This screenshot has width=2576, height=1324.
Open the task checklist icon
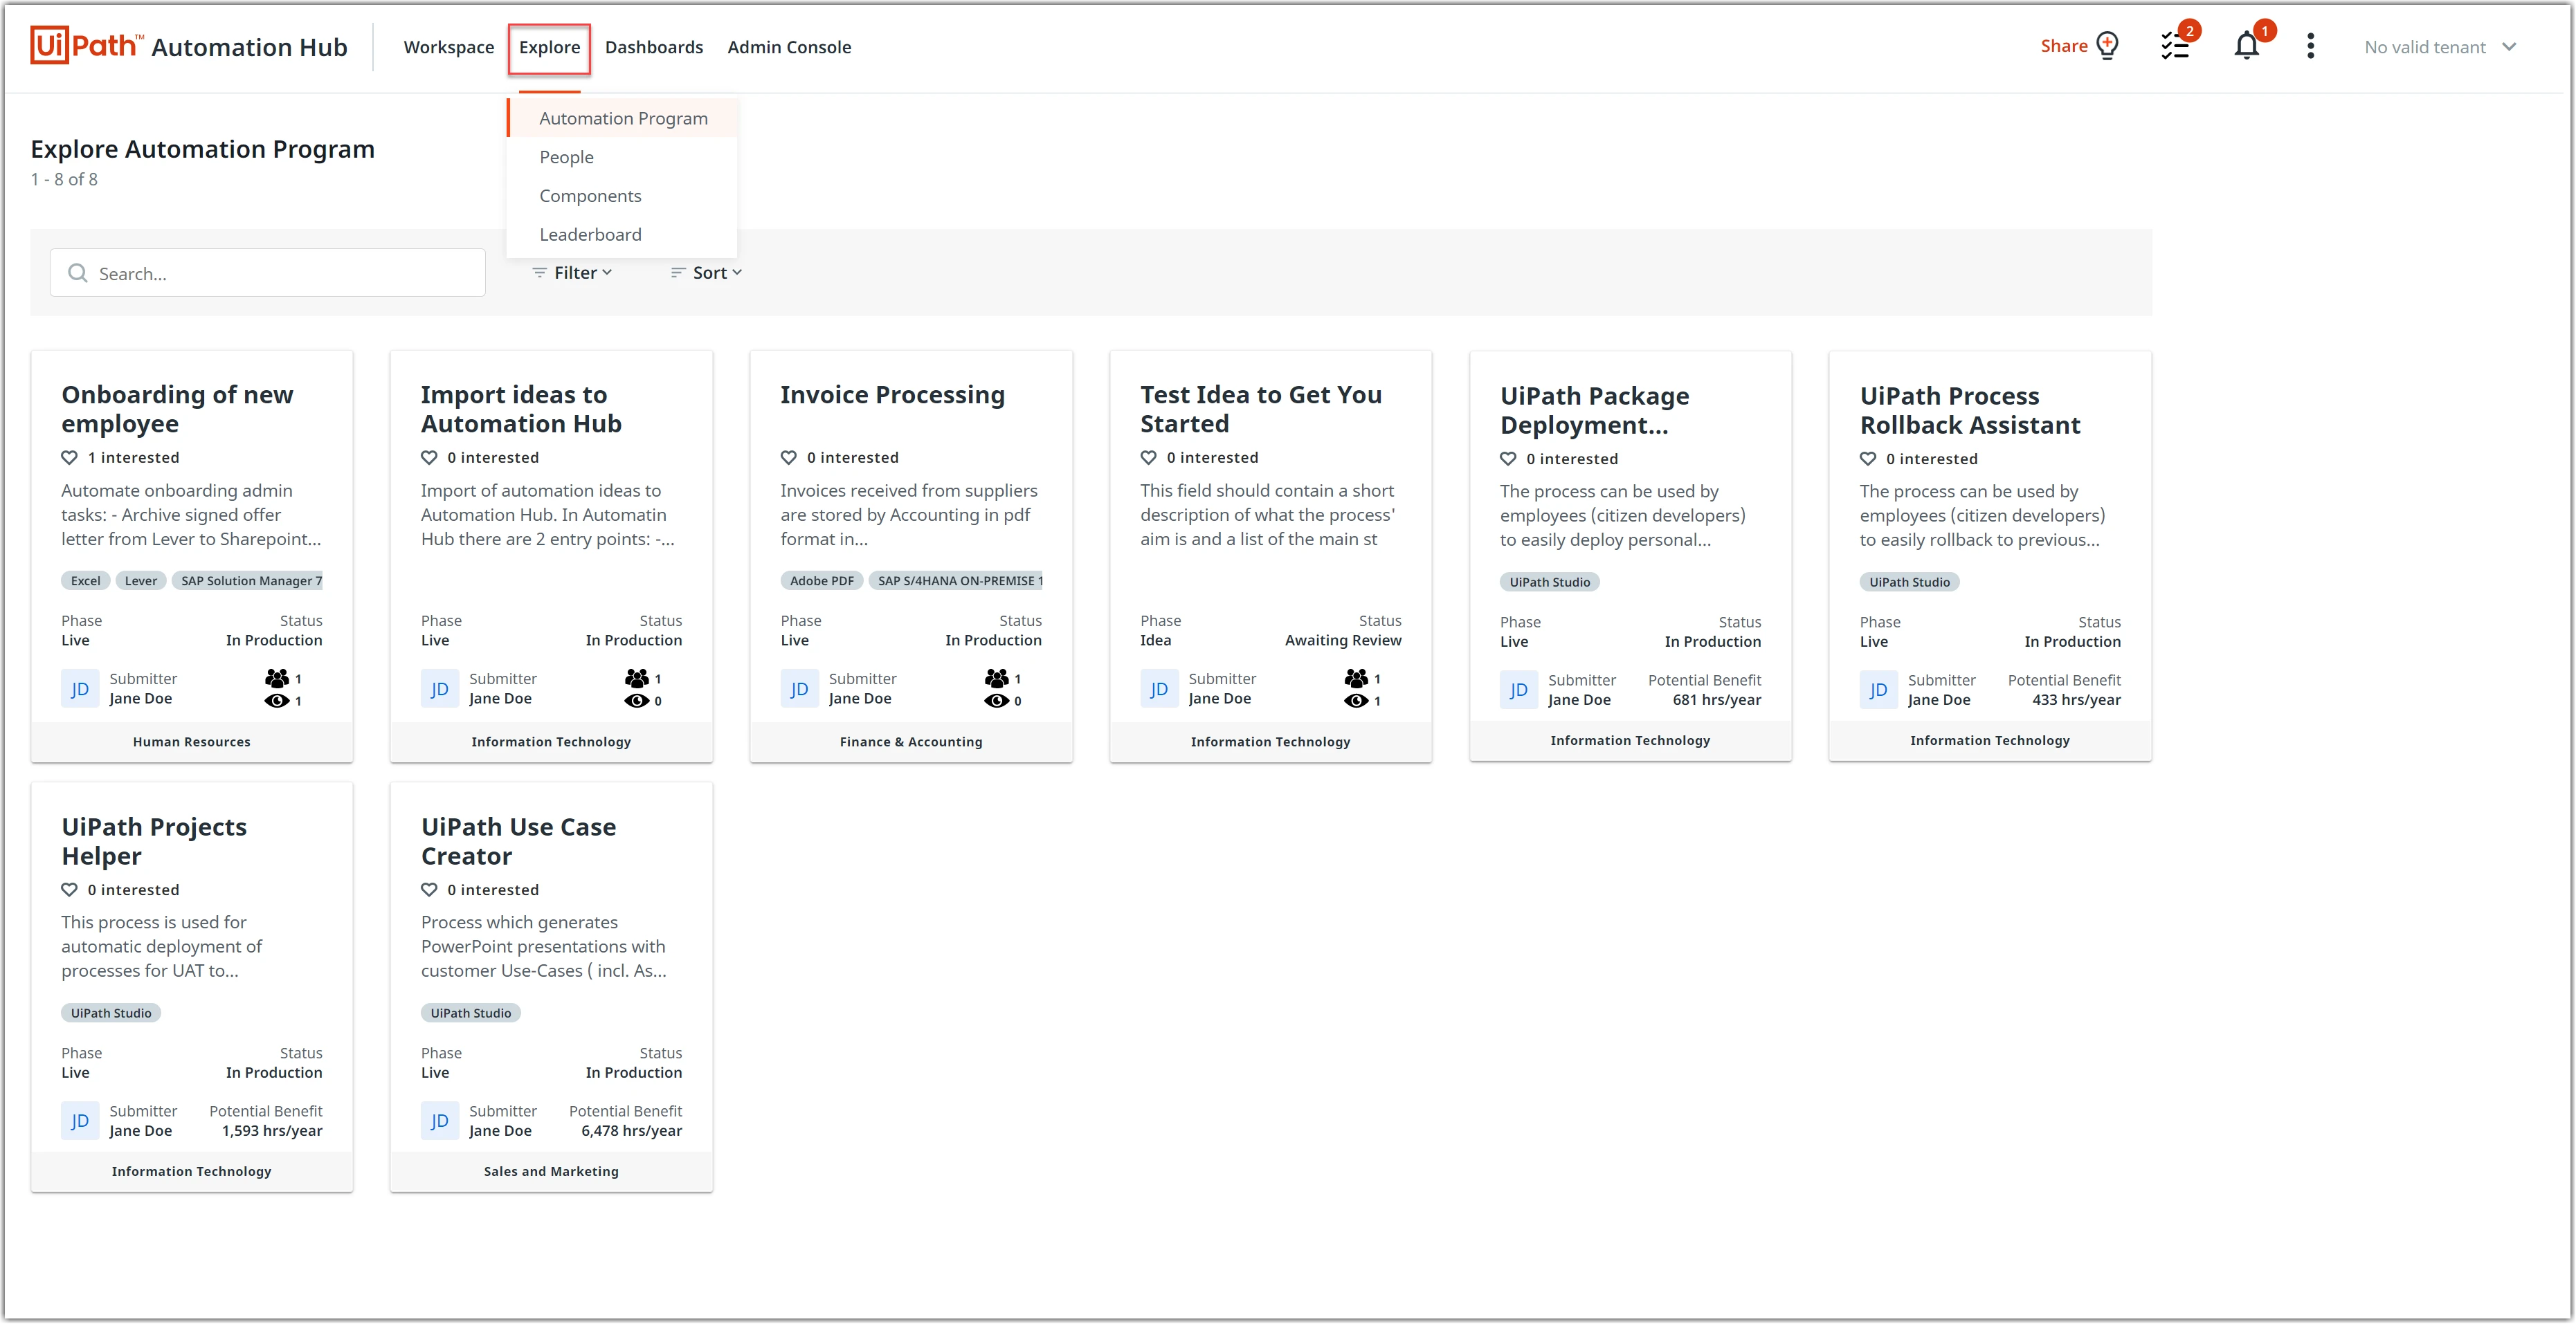pos(2174,46)
